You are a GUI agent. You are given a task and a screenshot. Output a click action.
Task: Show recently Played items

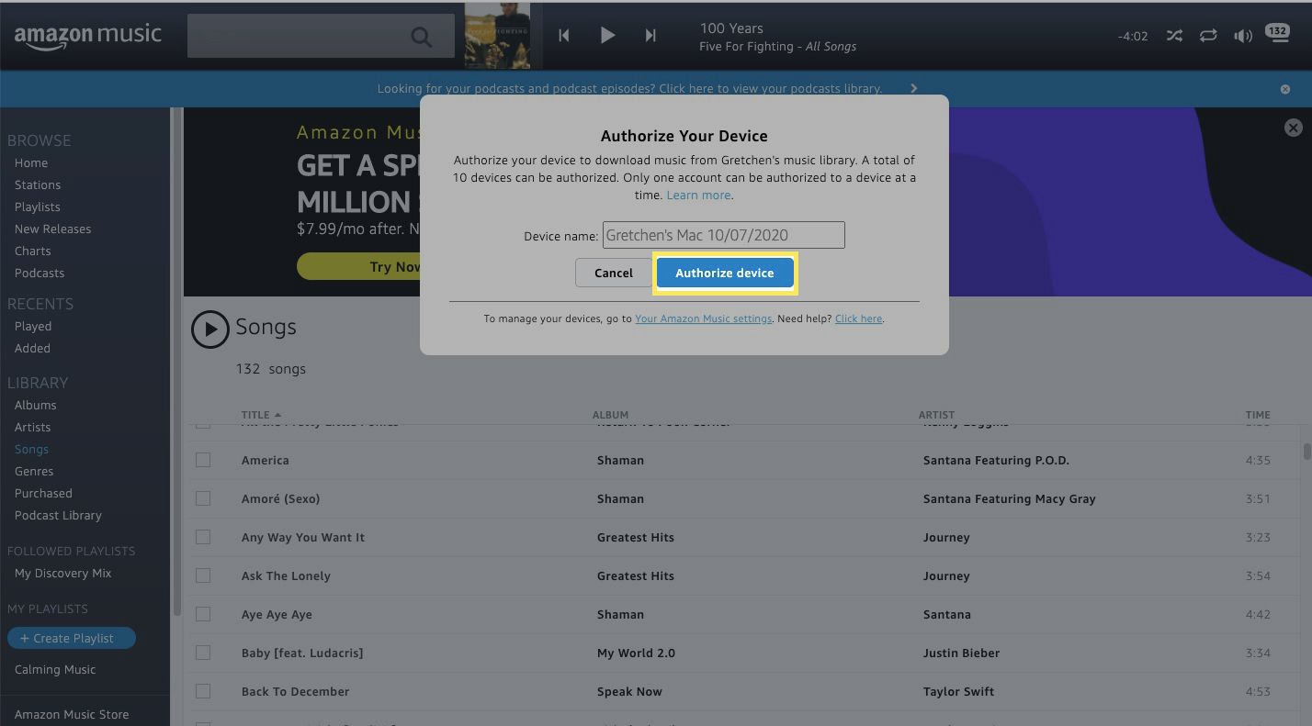pyautogui.click(x=33, y=326)
